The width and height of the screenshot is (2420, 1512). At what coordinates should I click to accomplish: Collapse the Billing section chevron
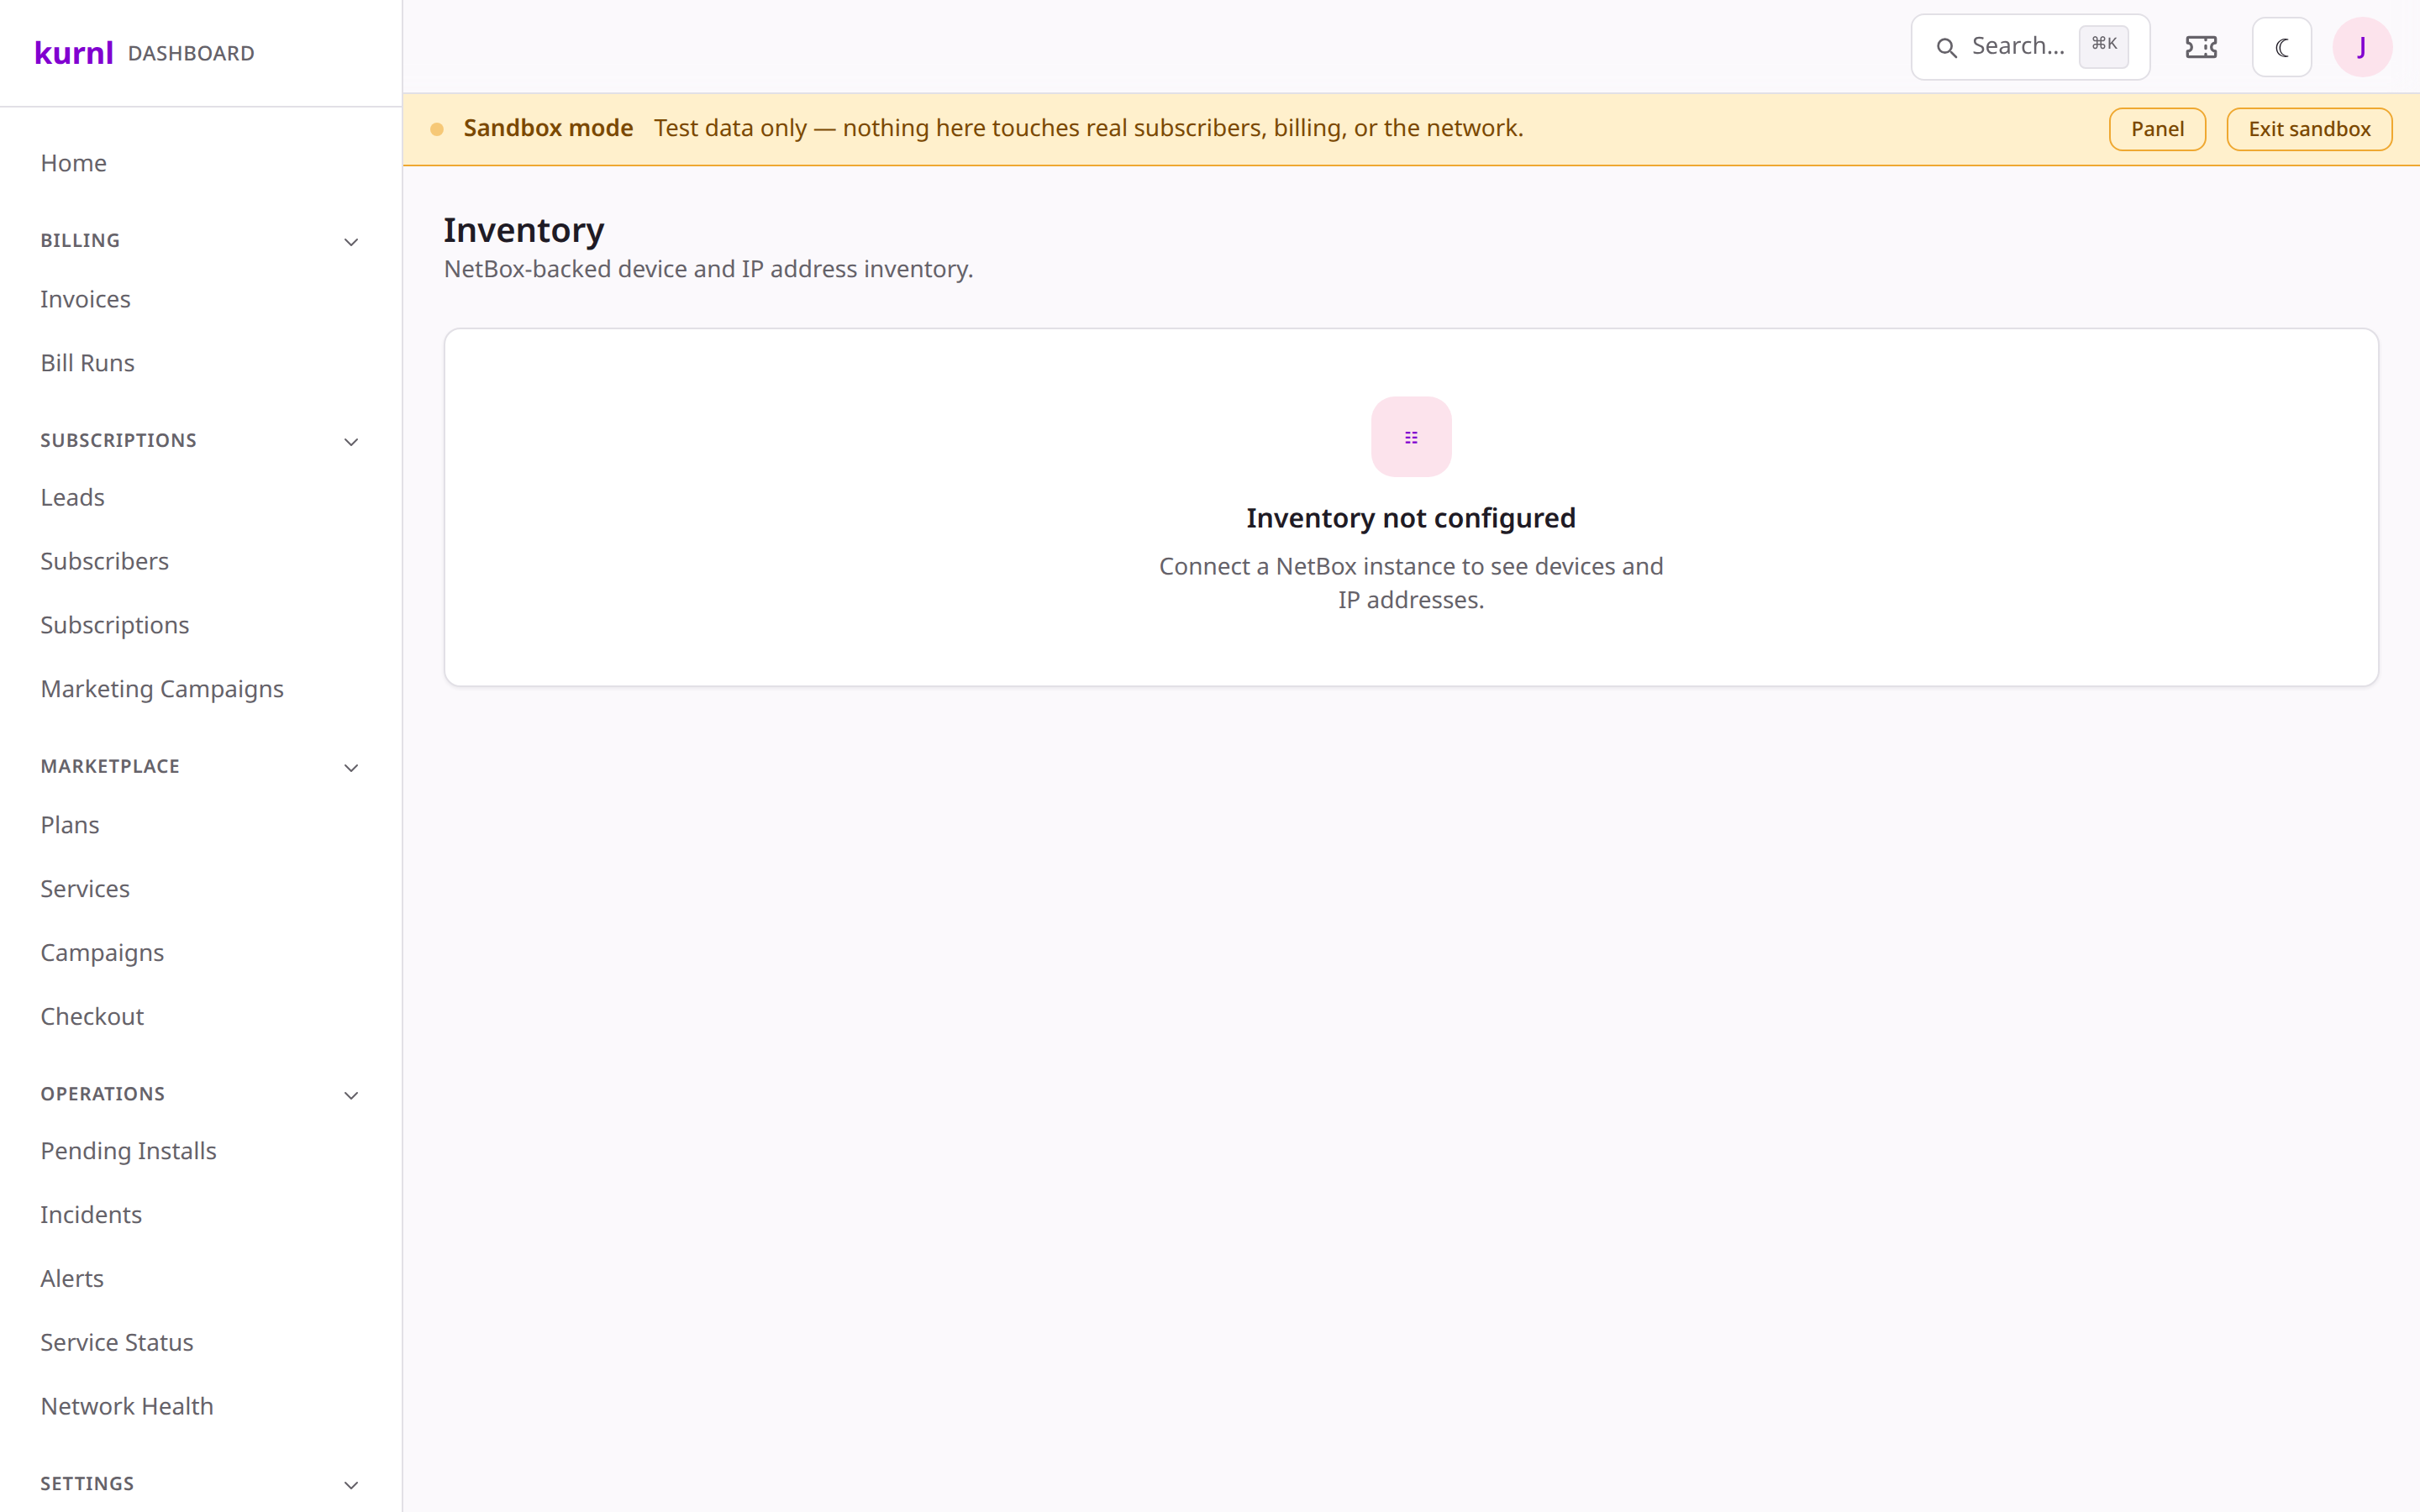[x=351, y=242]
